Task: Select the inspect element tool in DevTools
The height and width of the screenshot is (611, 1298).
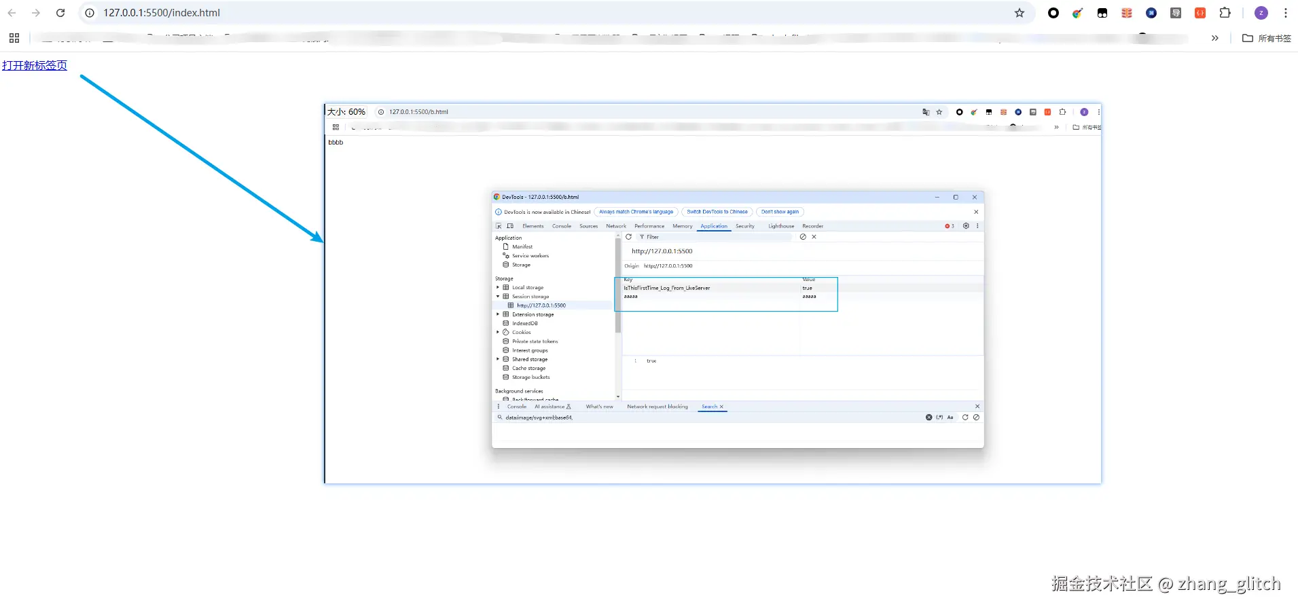Action: click(499, 226)
